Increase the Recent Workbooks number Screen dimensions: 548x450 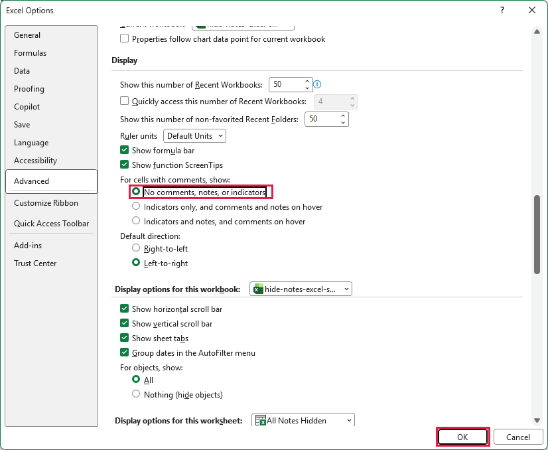pyautogui.click(x=307, y=81)
